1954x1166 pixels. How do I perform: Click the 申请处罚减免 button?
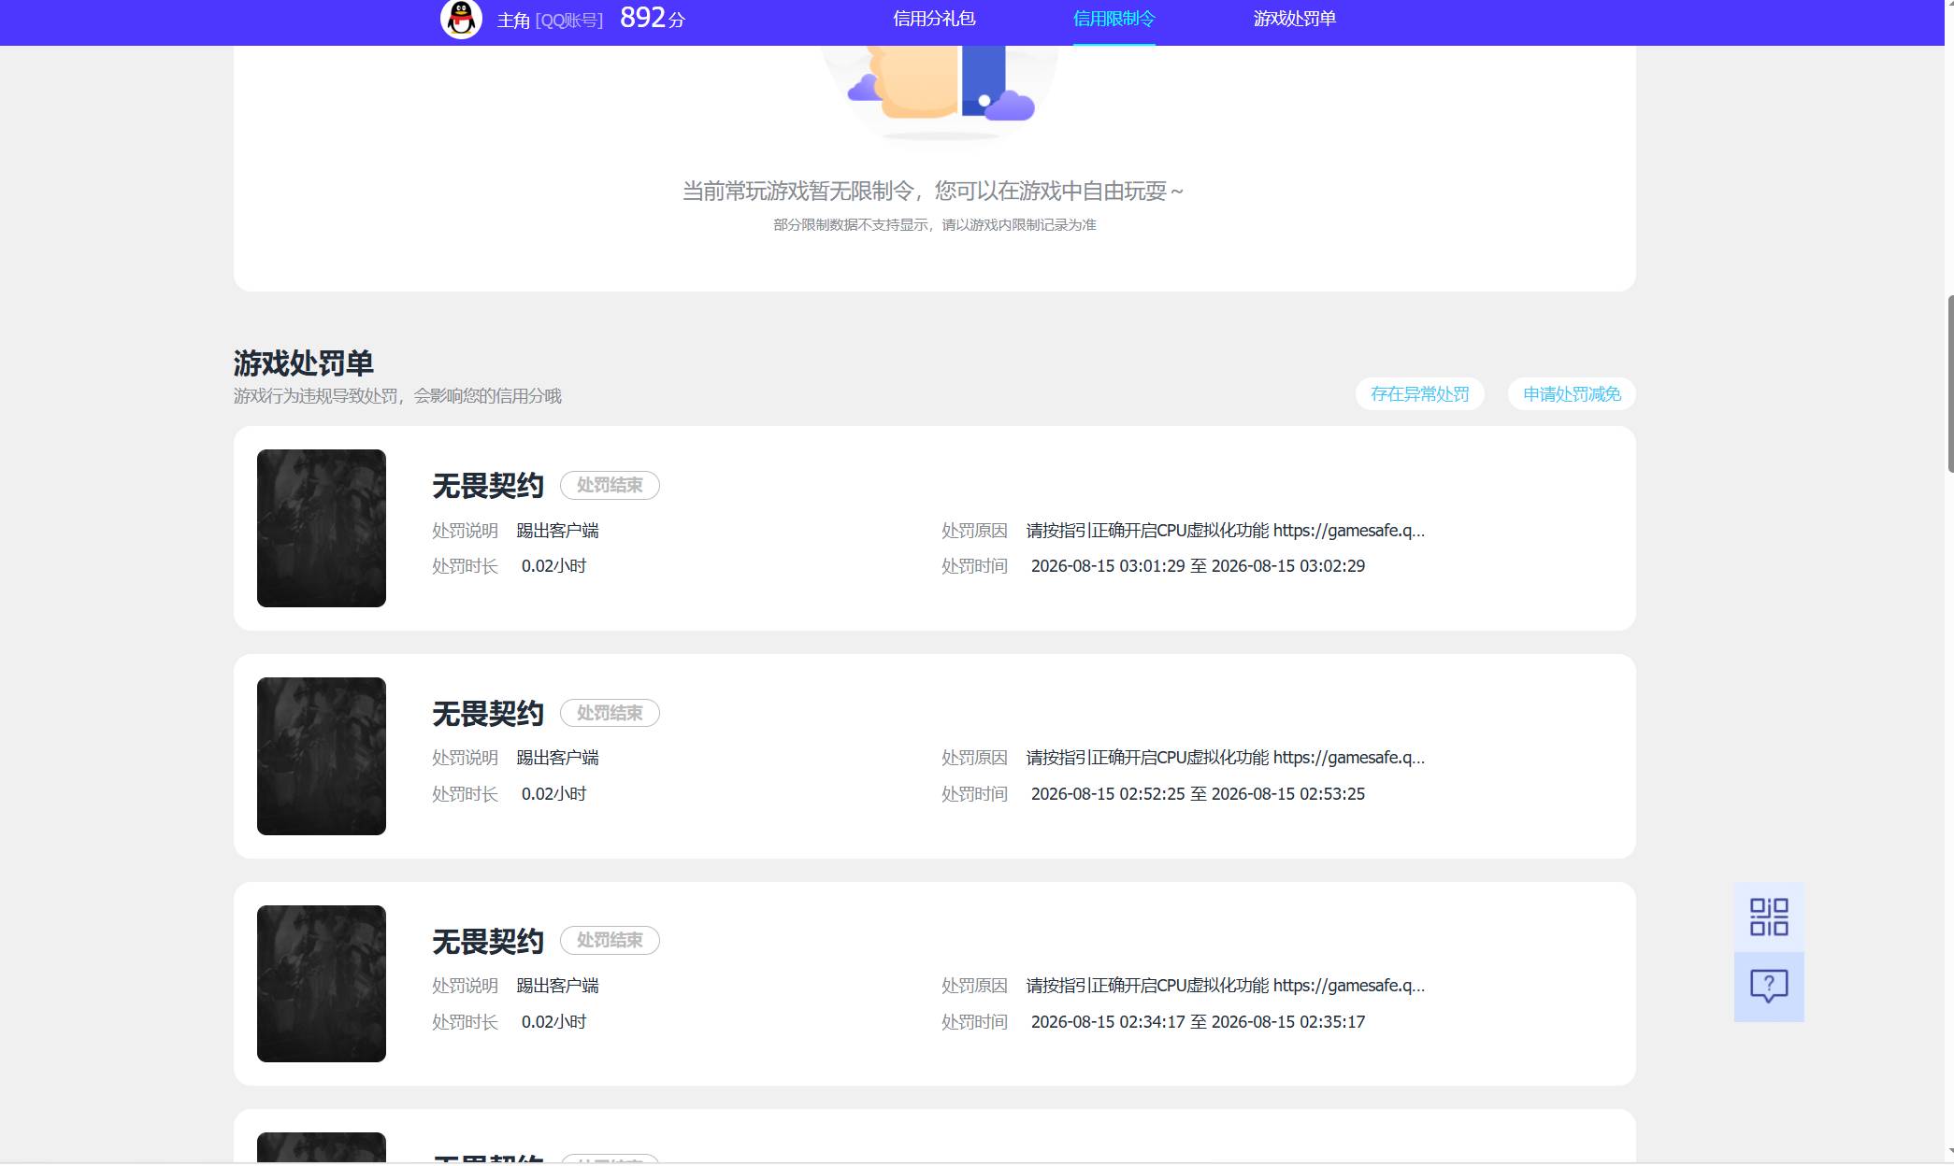pos(1572,394)
